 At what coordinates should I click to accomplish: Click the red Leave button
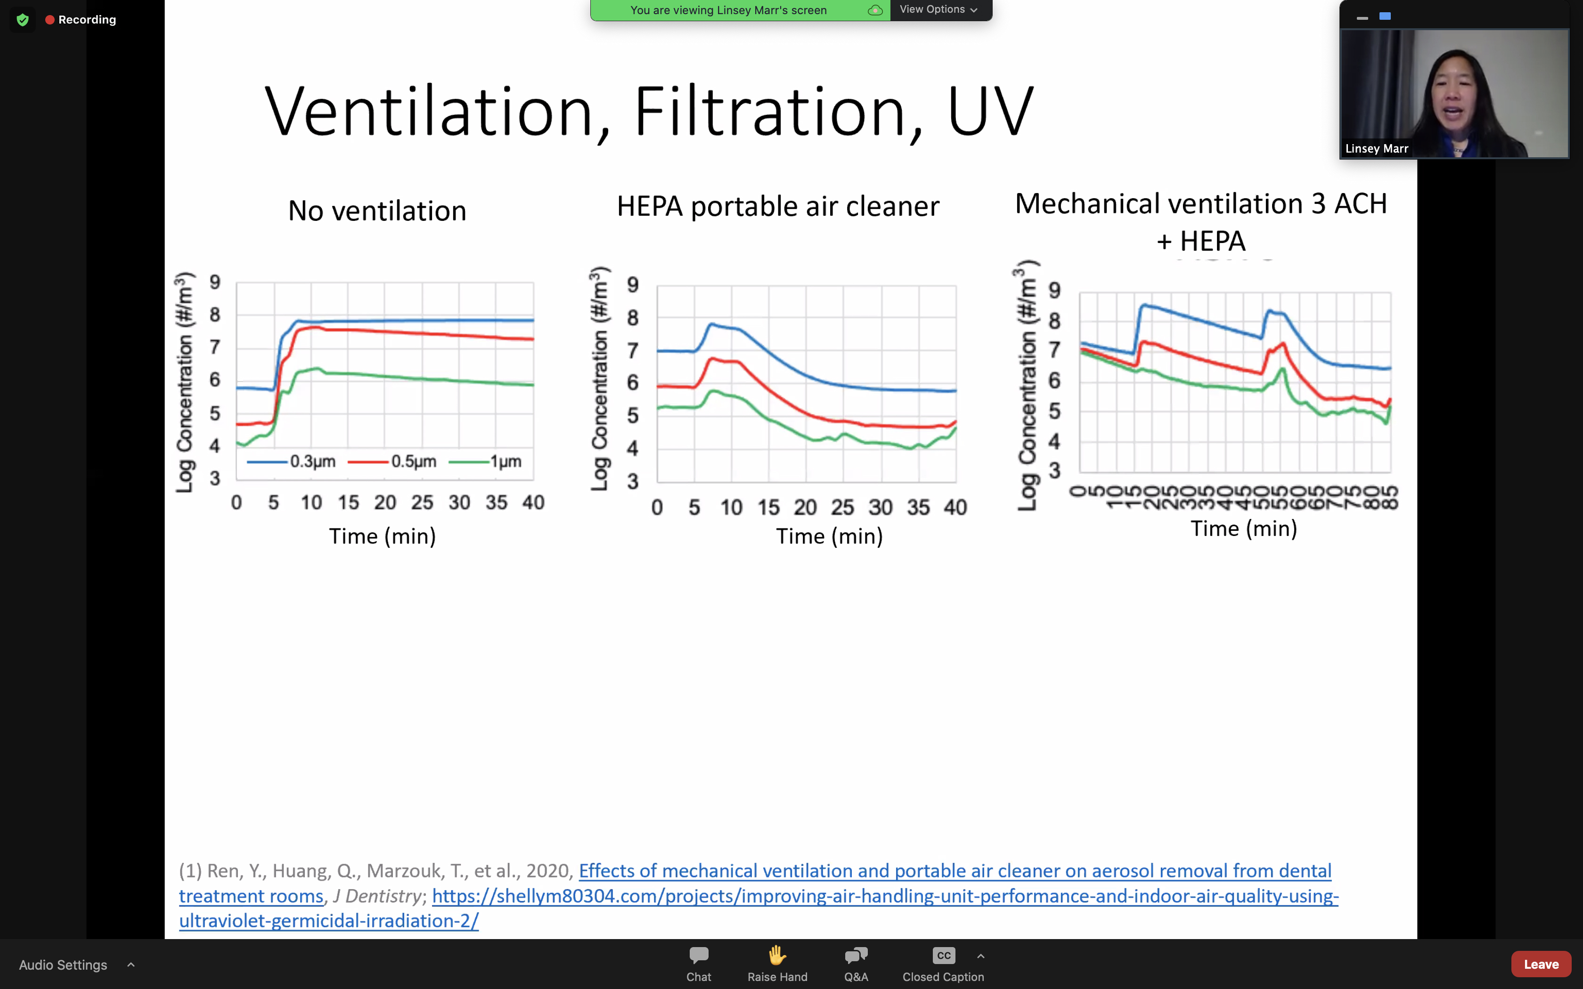tap(1541, 964)
